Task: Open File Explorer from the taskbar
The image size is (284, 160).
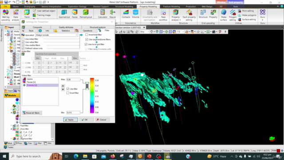Action: tap(85, 156)
